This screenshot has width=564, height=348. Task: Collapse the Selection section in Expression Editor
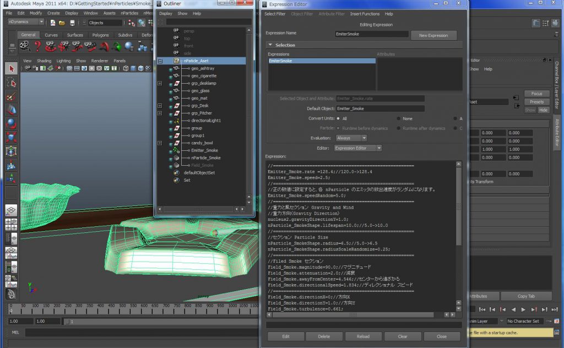coord(270,45)
